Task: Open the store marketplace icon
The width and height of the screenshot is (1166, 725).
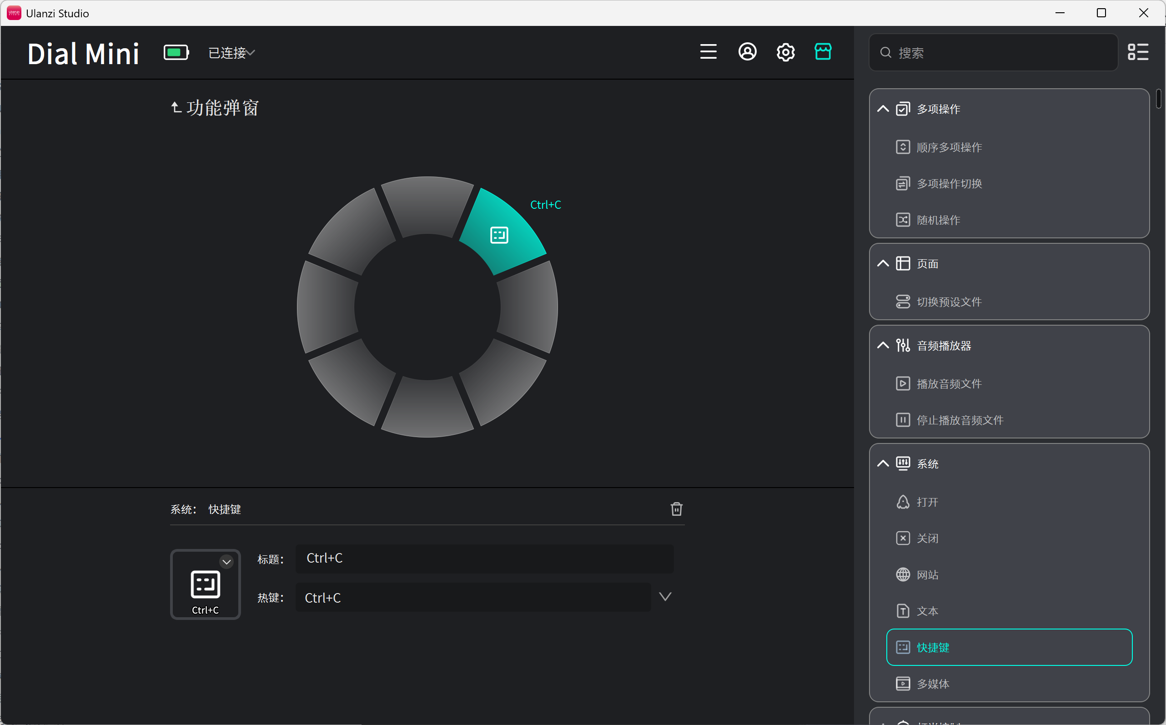Action: tap(823, 51)
